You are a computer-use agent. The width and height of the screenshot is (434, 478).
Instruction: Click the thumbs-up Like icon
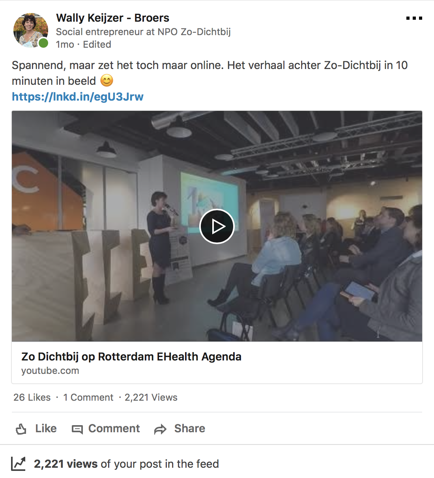coord(21,429)
